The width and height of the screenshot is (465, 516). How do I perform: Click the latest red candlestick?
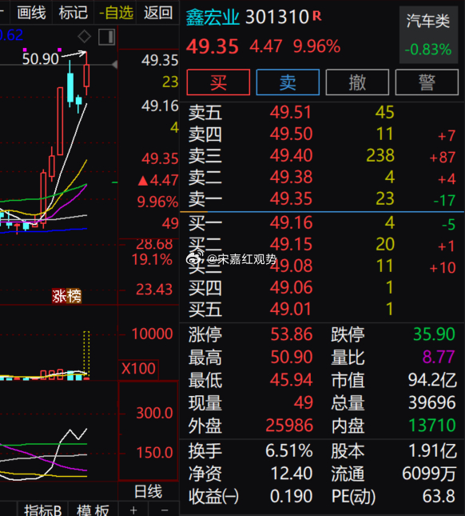87,74
